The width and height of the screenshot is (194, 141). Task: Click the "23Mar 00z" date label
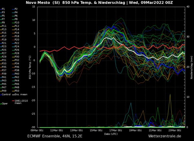pyautogui.click(x=175, y=130)
